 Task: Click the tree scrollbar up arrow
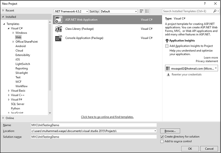coord(50,22)
